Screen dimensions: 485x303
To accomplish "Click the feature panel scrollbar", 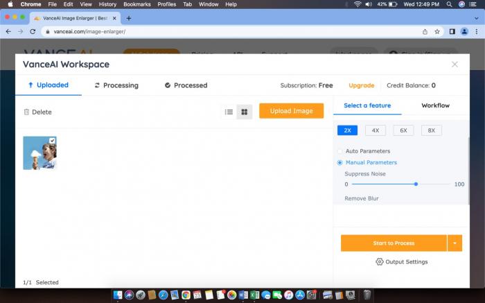I will (x=468, y=171).
